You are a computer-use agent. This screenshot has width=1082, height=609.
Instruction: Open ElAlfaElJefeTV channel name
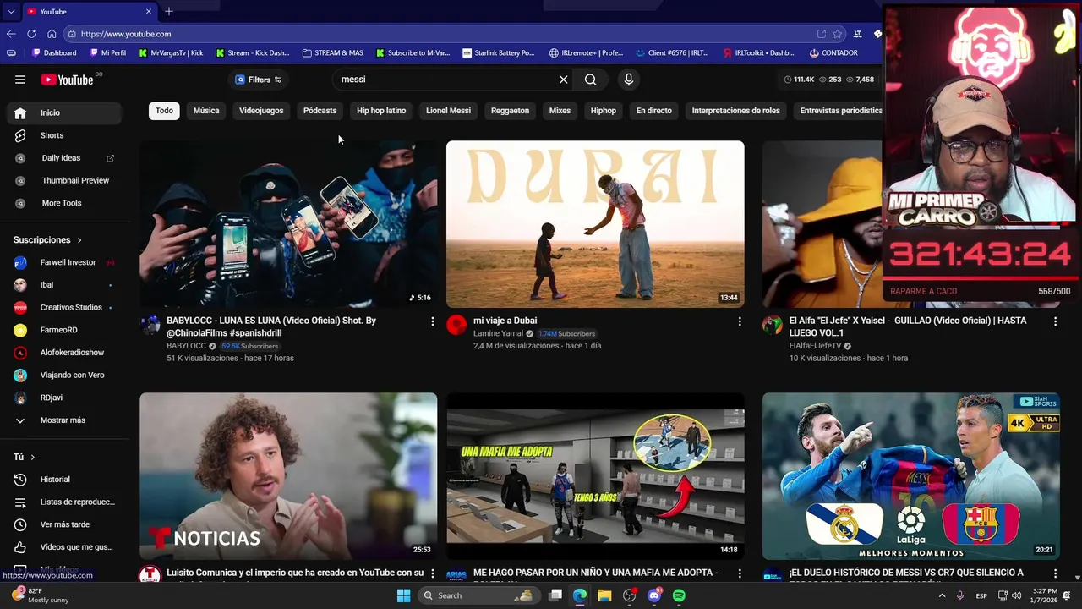click(x=815, y=346)
